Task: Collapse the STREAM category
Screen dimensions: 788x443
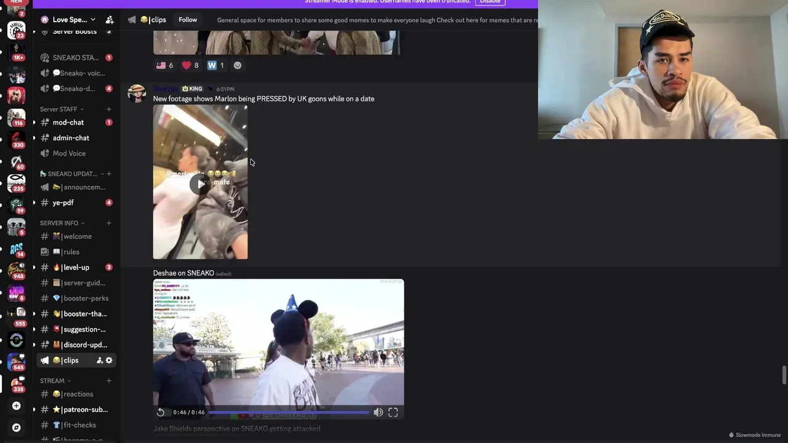Action: [55, 380]
